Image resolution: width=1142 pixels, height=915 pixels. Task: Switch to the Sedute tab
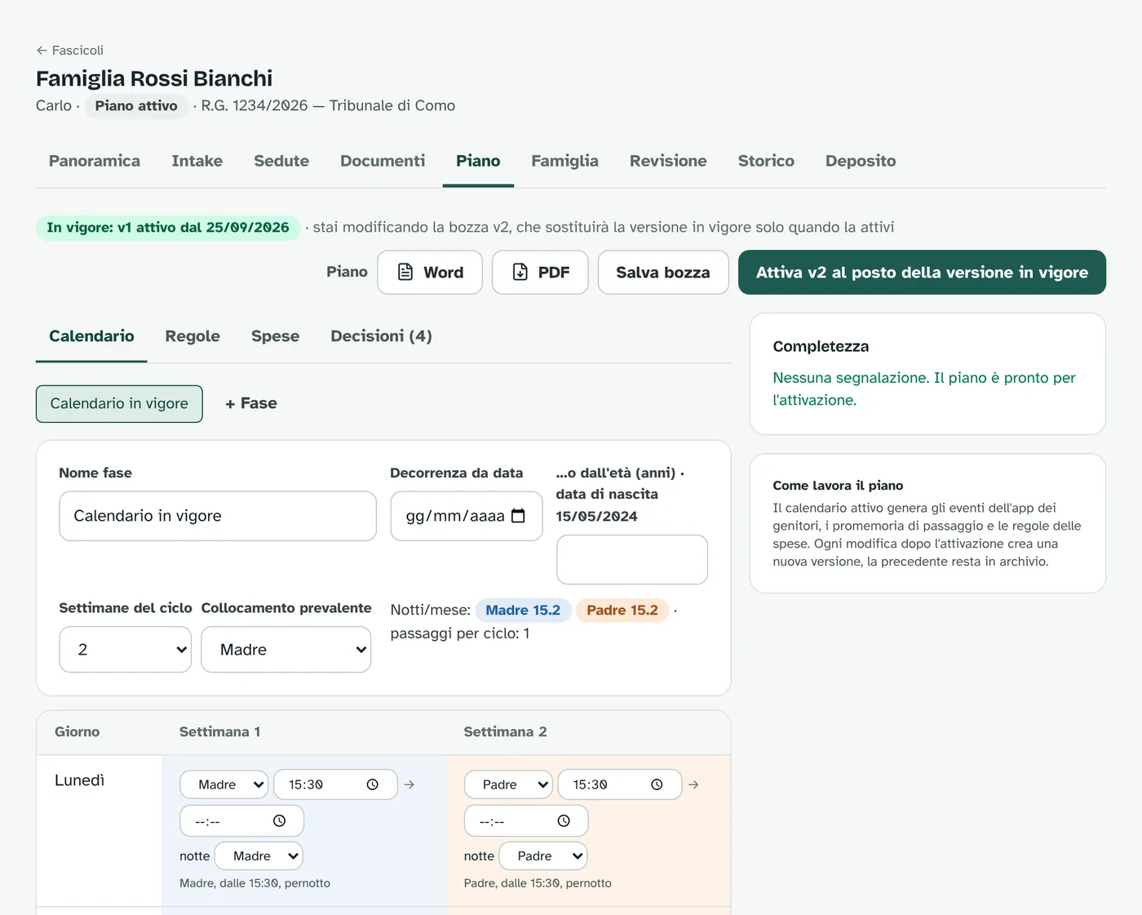(281, 161)
